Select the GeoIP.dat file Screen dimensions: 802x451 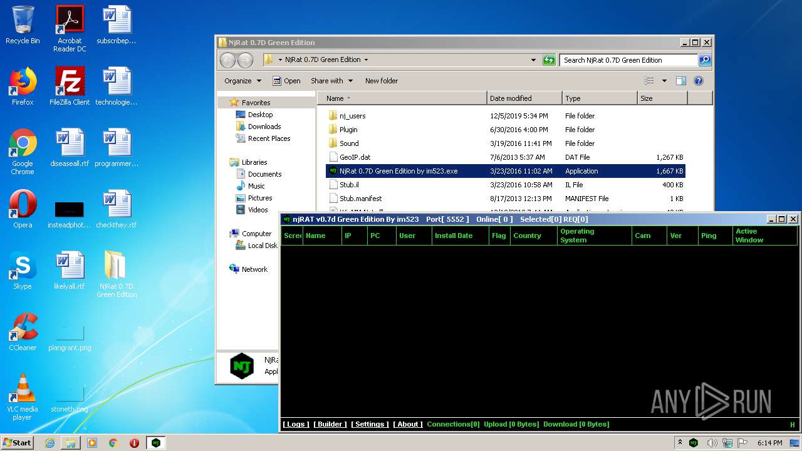(x=506, y=157)
